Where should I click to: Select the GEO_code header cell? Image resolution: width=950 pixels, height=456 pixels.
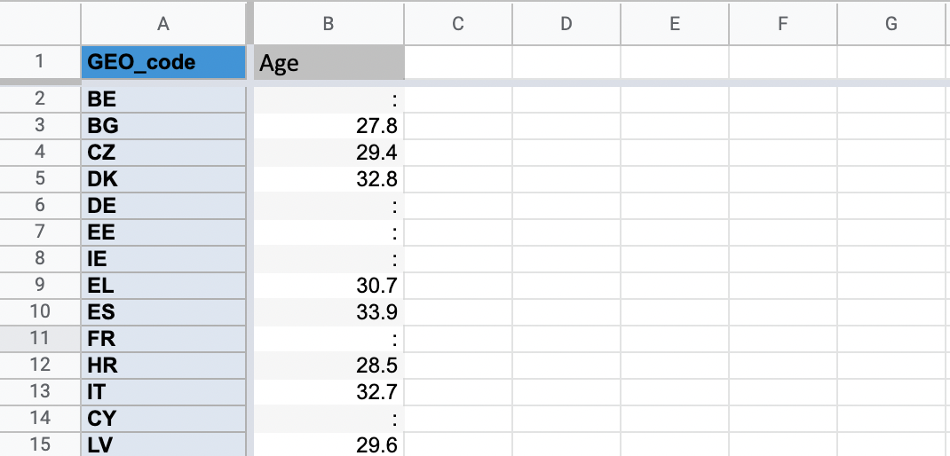pyautogui.click(x=162, y=63)
